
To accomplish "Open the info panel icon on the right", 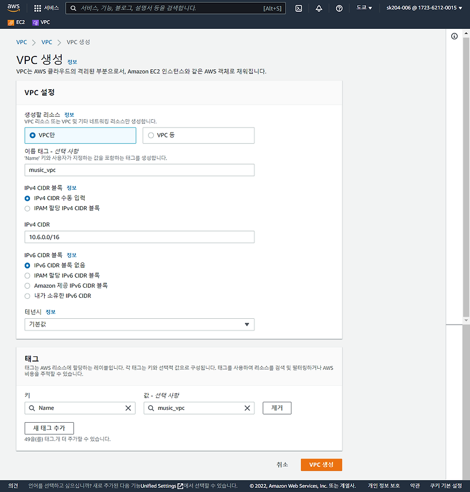I will pyautogui.click(x=454, y=36).
